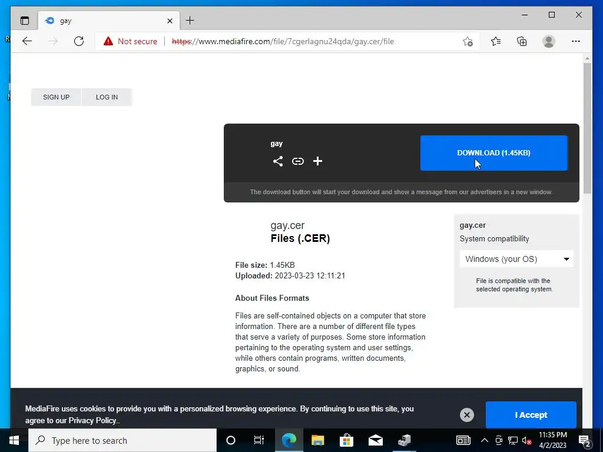Open the Privacy Policy link

(x=92, y=420)
